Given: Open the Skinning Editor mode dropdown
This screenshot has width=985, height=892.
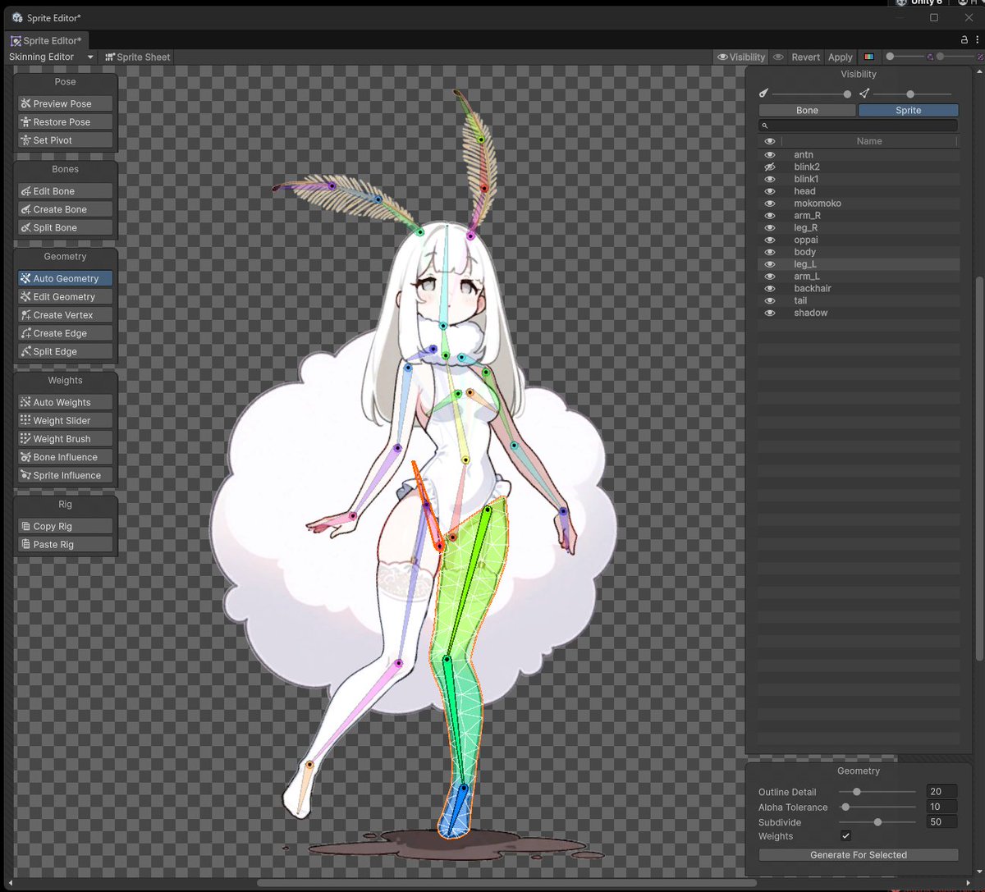Looking at the screenshot, I should (x=51, y=57).
